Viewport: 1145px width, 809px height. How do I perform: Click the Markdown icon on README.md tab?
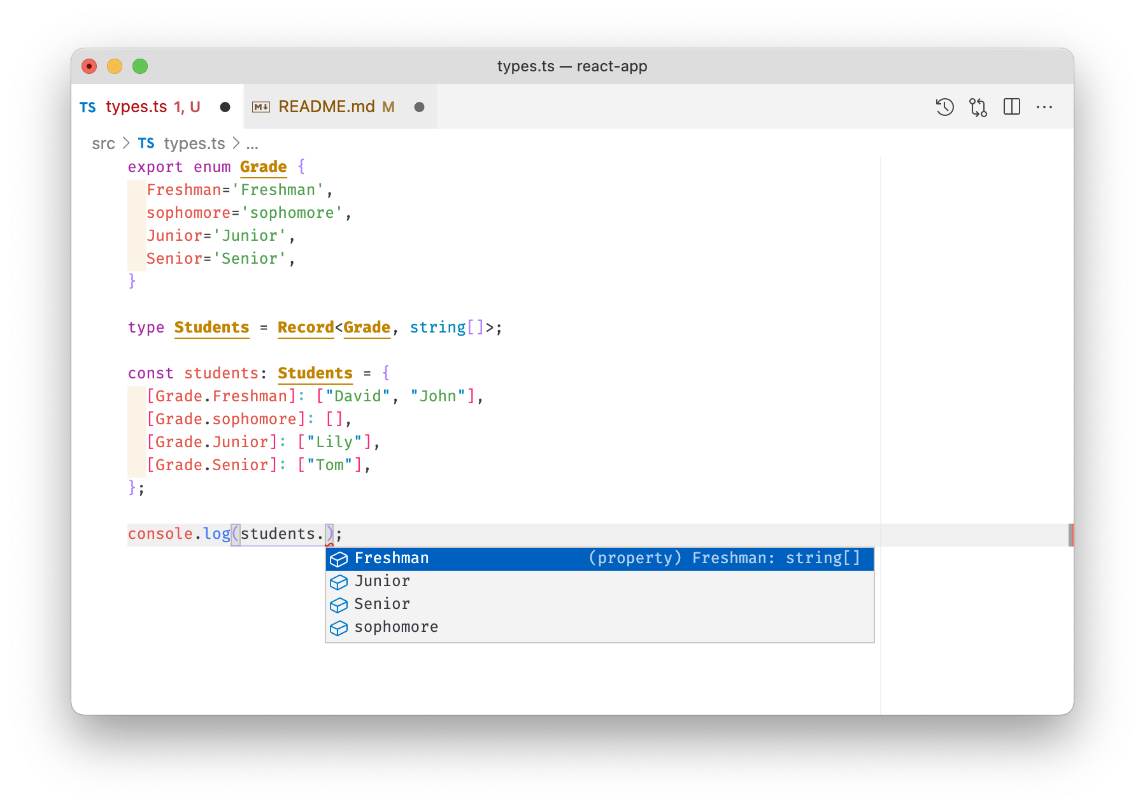tap(261, 107)
